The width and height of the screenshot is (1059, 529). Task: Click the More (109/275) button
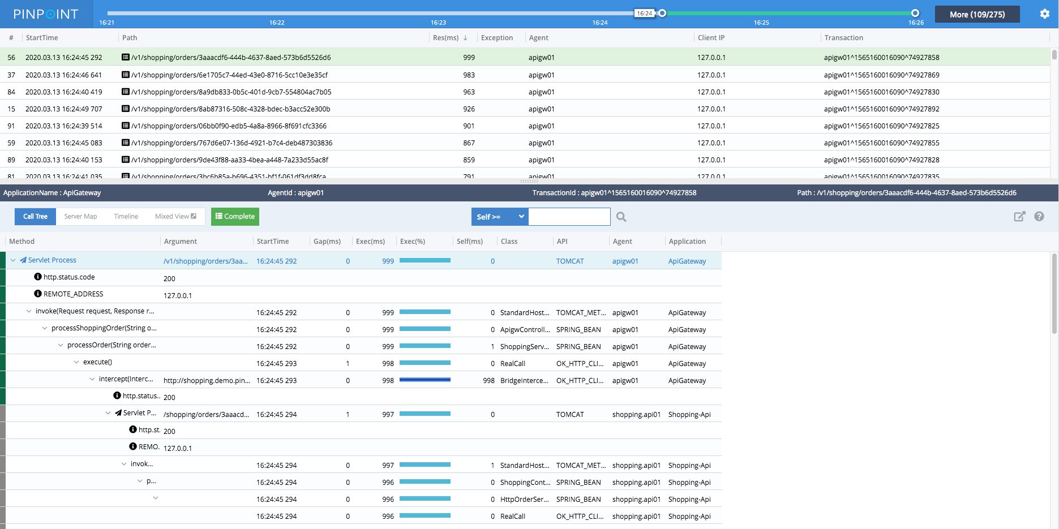coord(977,14)
